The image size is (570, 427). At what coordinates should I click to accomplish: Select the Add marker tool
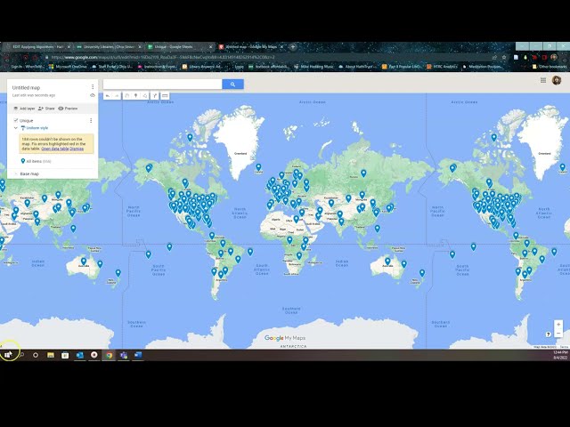pyautogui.click(x=136, y=96)
